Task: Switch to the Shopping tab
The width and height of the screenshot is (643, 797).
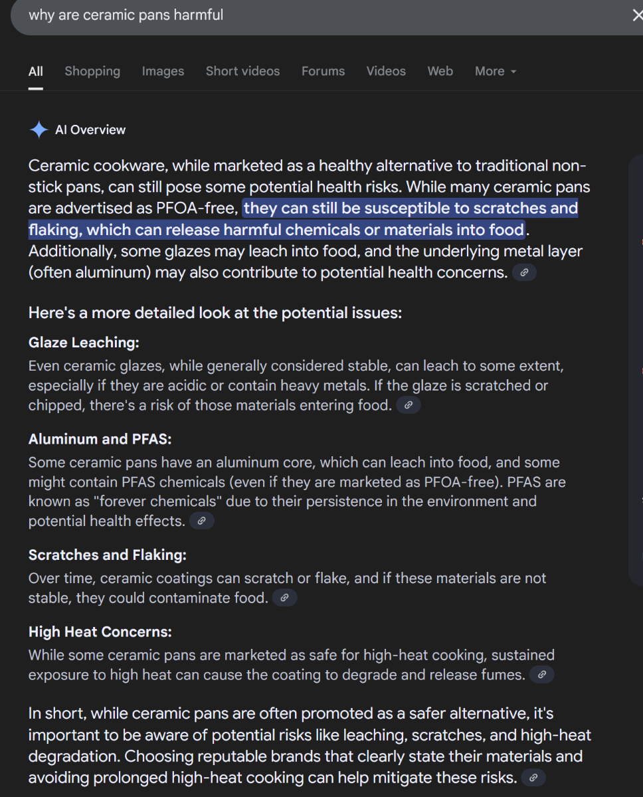Action: pos(92,72)
